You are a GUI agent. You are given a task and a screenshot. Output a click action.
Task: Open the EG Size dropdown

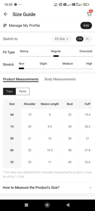click(x=62, y=39)
